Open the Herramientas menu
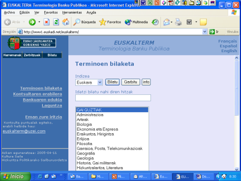 click(72, 12)
